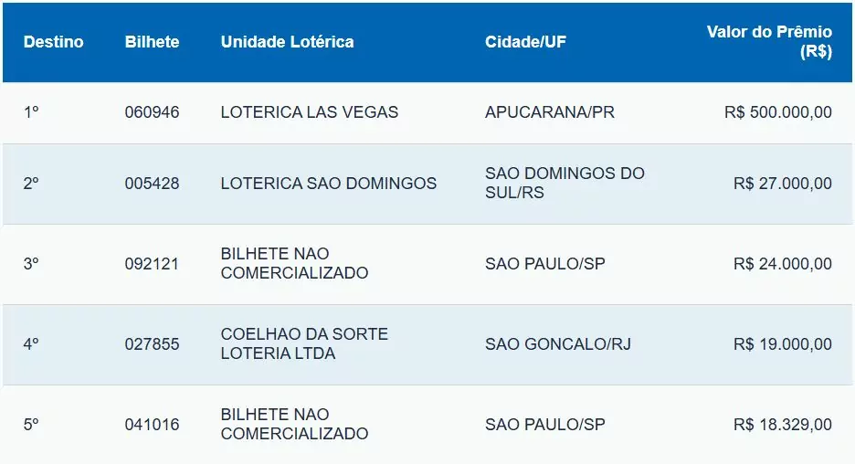Click the Cidade/UF column header
This screenshot has width=855, height=464.
pyautogui.click(x=525, y=42)
